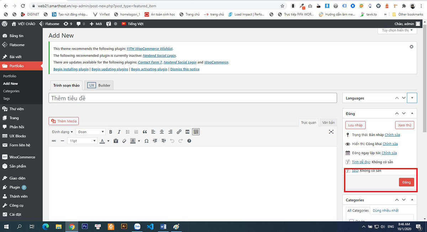Switch to the Trực quan visual tab
Image resolution: width=427 pixels, height=232 pixels.
pos(309,123)
